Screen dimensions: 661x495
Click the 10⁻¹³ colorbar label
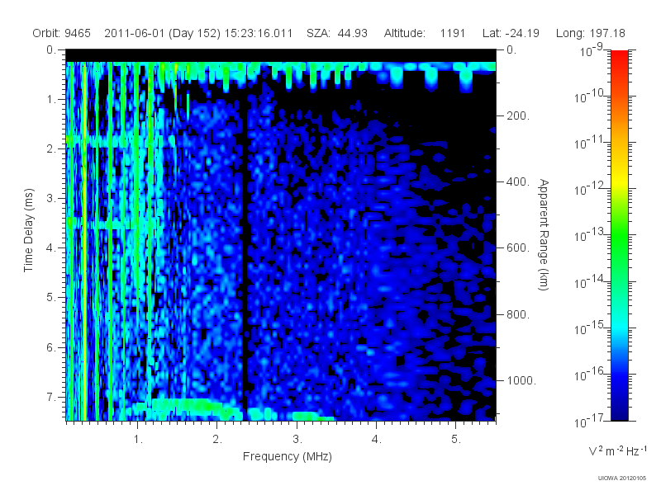(590, 236)
